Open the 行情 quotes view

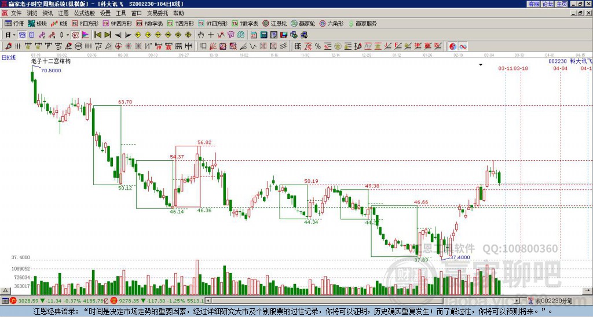pos(14,23)
